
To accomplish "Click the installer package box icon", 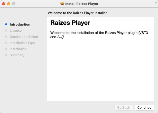I will tap(62, 4).
